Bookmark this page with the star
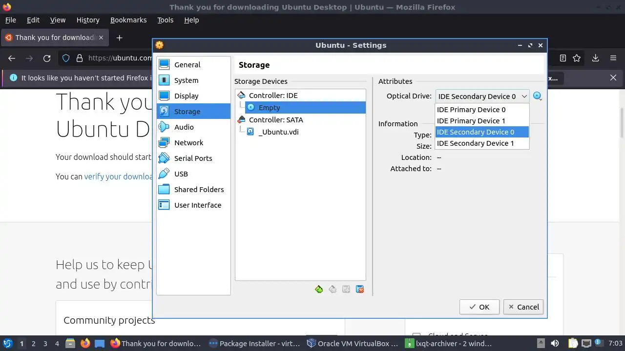Screen dimensions: 625x351 coord(577,58)
